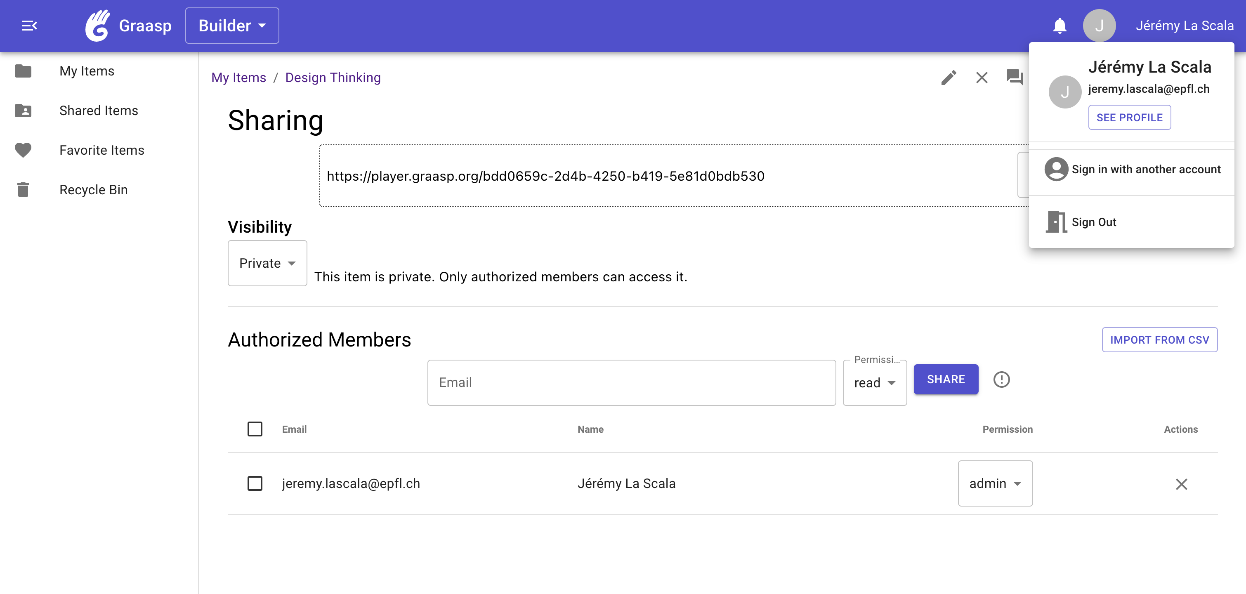Open the admin permission dropdown
The width and height of the screenshot is (1246, 594).
point(994,483)
